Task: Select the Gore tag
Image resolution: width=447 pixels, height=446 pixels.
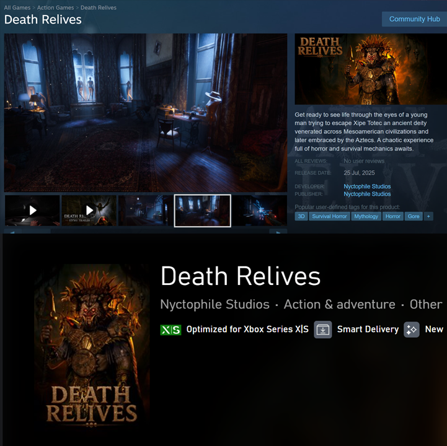Action: pyautogui.click(x=414, y=216)
